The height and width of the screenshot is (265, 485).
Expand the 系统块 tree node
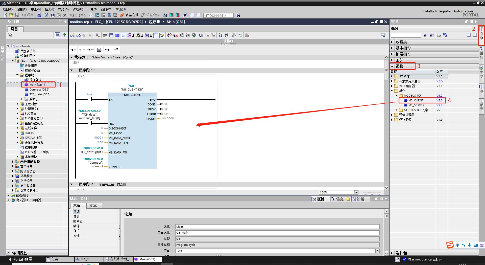[x=22, y=99]
